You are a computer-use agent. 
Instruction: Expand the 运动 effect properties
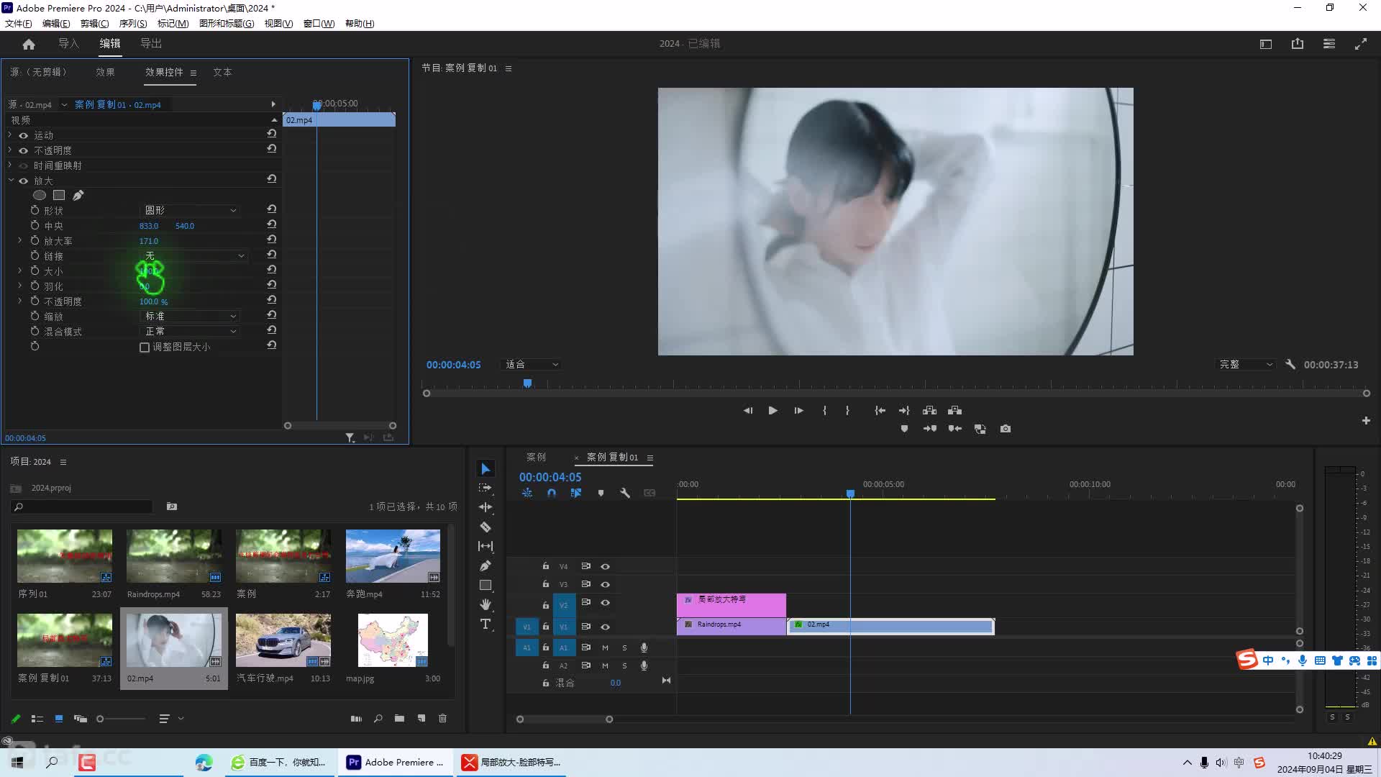pyautogui.click(x=10, y=135)
